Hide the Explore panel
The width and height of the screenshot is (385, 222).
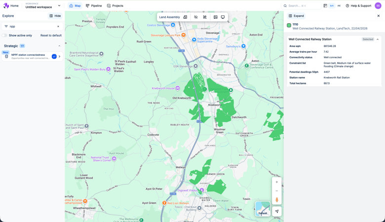pos(55,16)
